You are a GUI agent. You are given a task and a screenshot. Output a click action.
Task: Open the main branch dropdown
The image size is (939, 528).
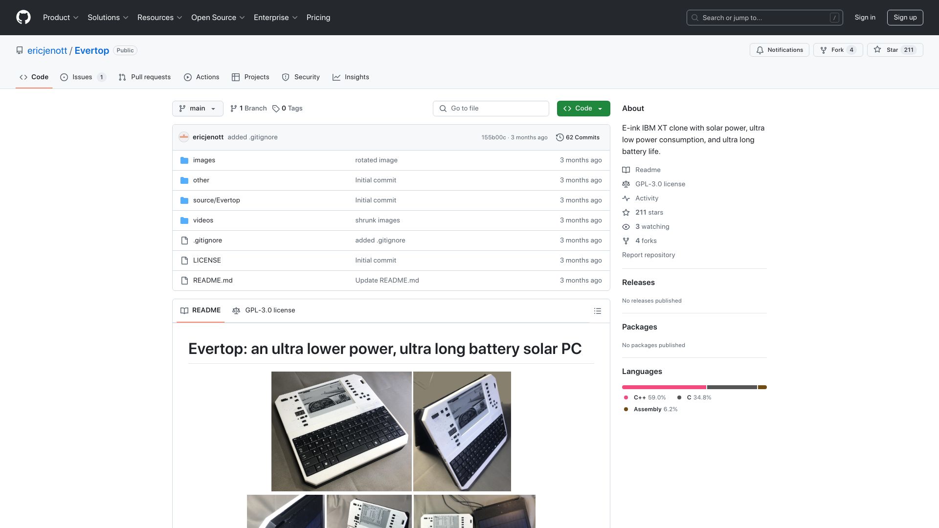[198, 109]
